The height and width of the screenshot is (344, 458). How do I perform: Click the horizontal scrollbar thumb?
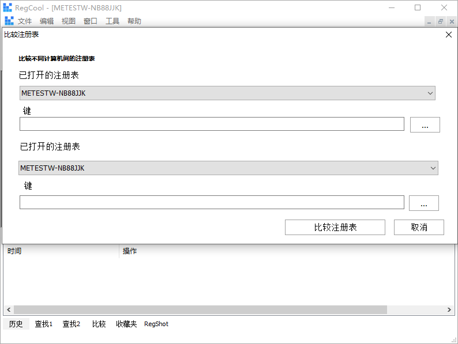pos(200,309)
